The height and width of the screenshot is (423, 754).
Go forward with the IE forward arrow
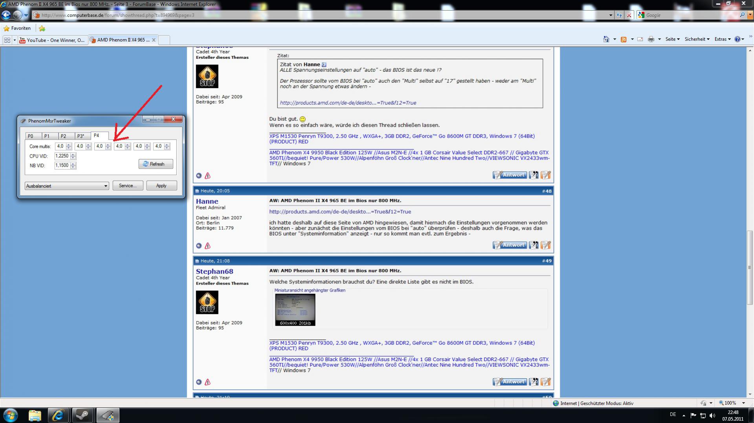click(17, 15)
